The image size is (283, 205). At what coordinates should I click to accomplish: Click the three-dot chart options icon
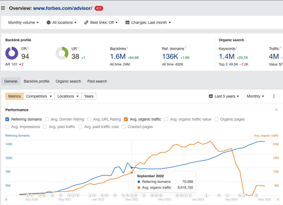pos(274,96)
